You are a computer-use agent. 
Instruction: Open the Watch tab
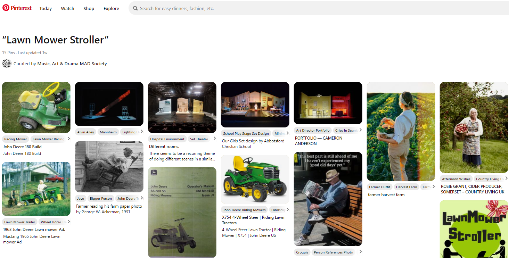tap(67, 8)
